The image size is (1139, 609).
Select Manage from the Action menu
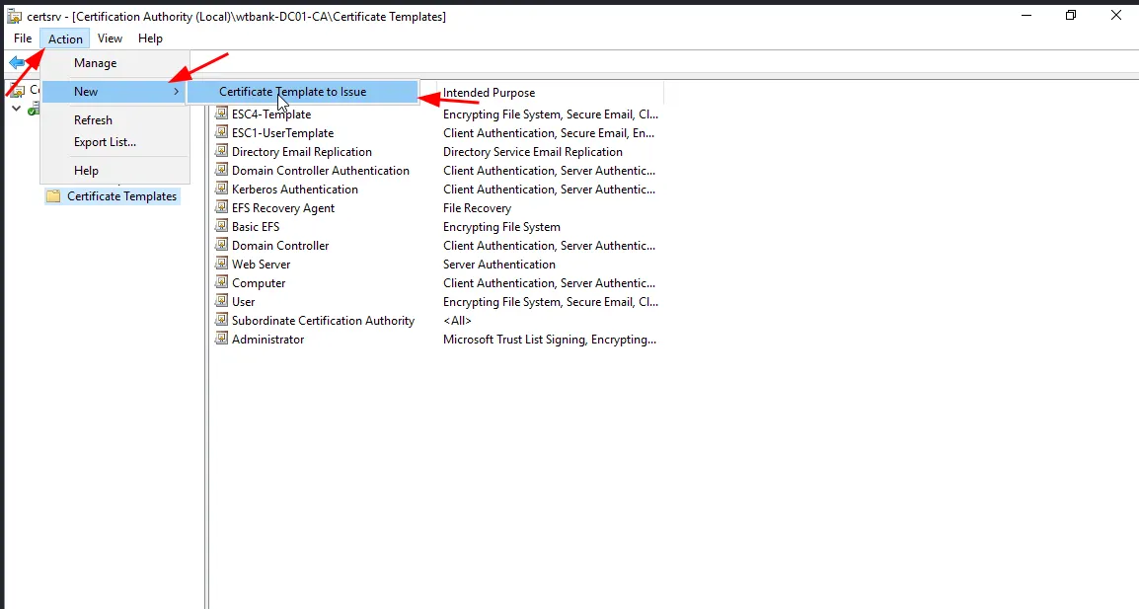click(95, 63)
